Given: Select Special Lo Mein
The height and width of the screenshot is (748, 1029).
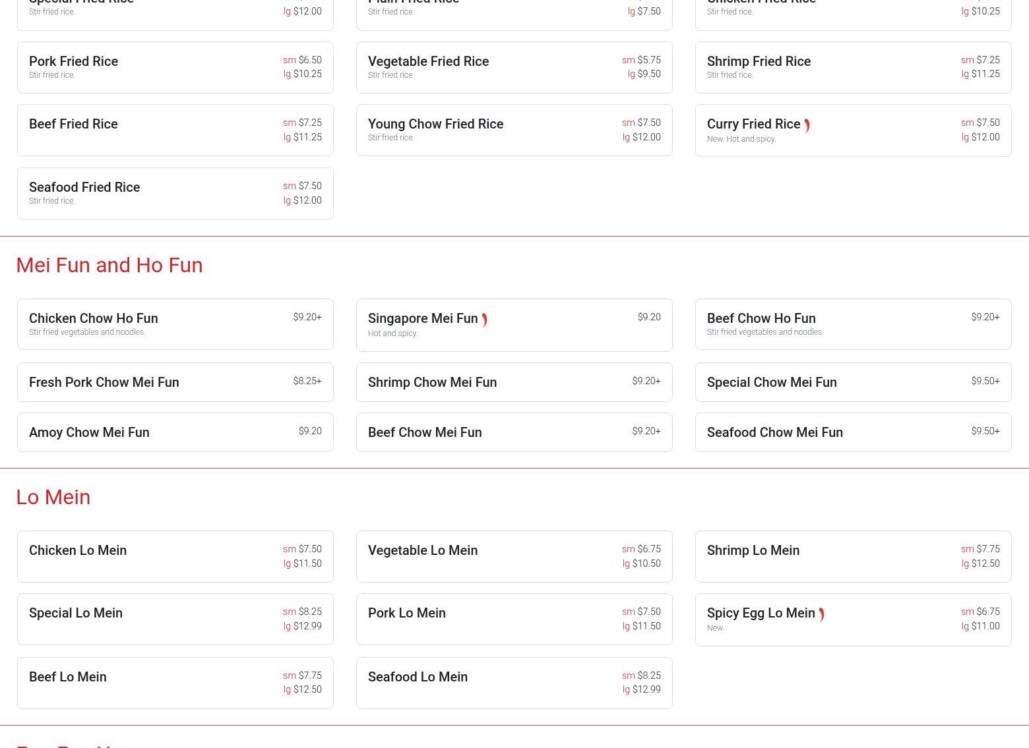Looking at the screenshot, I should [x=76, y=613].
